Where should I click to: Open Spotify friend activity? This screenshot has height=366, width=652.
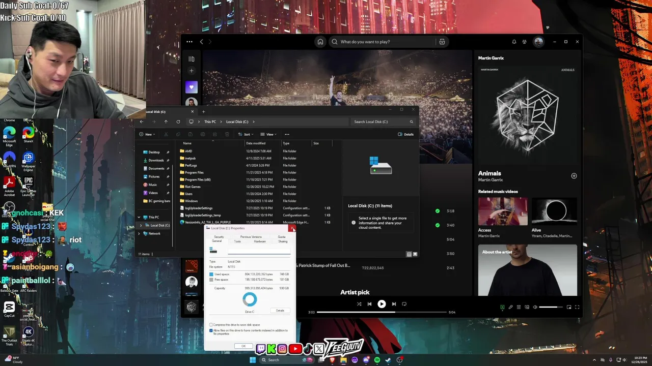pyautogui.click(x=524, y=42)
